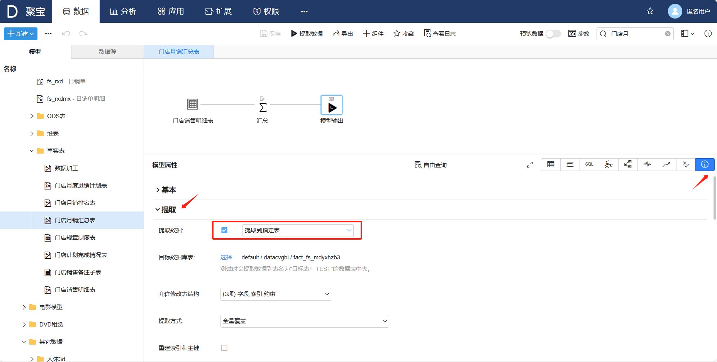Open the 权限 top menu
The height and width of the screenshot is (362, 717).
tap(266, 11)
